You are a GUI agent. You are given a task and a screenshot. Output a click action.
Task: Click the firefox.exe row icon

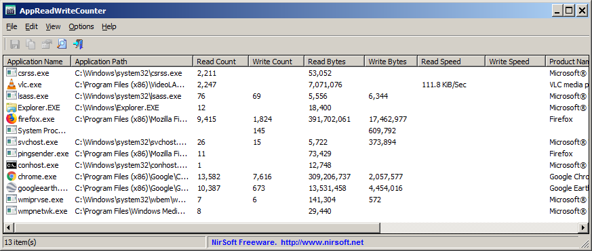point(12,119)
